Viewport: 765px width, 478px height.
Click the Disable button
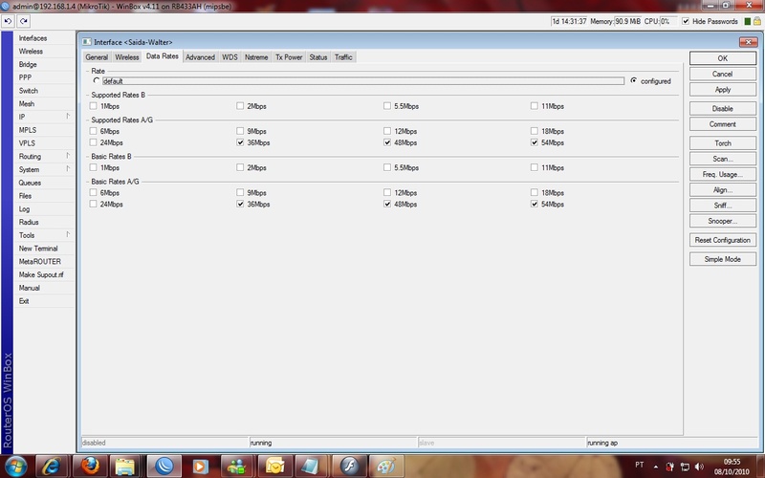[x=723, y=108]
